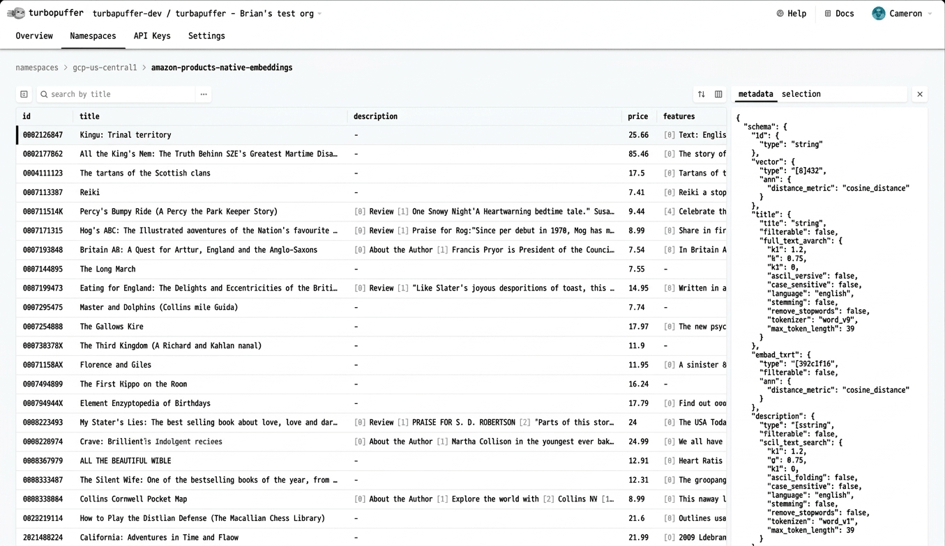Go to the API Keys tab
This screenshot has width=945, height=546.
152,36
